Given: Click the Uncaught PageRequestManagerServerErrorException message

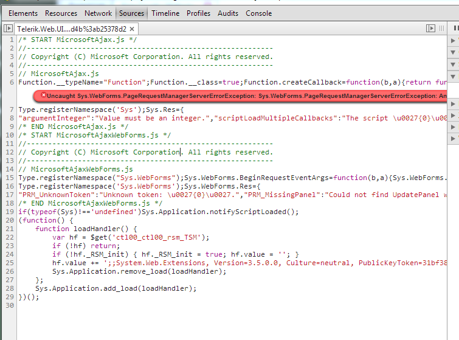Looking at the screenshot, I should point(243,96).
